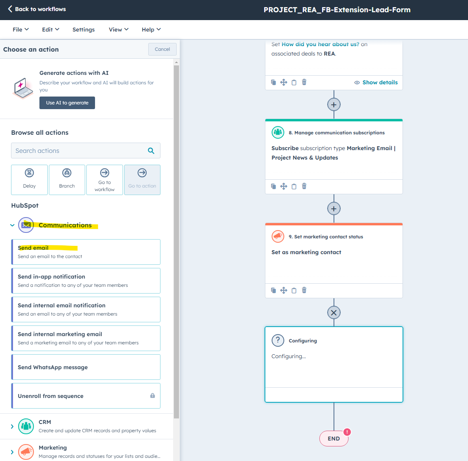Expand the Marketing category
Image resolution: width=468 pixels, height=461 pixels.
pyautogui.click(x=12, y=452)
